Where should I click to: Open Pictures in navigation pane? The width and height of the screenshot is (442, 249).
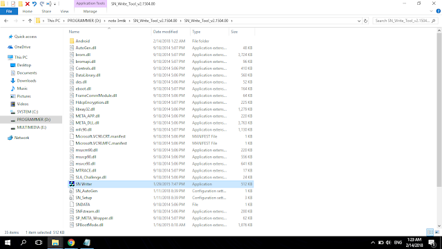[23, 96]
